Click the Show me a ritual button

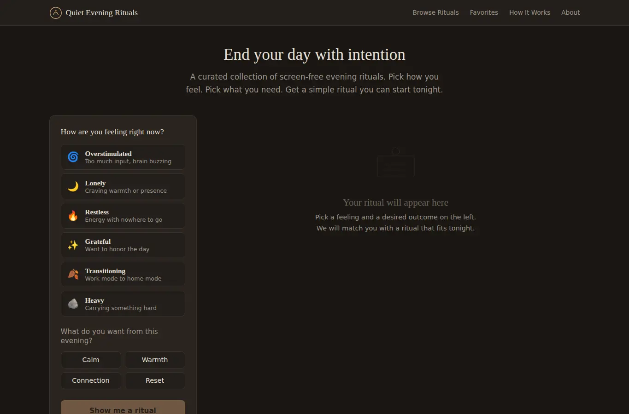click(x=123, y=408)
